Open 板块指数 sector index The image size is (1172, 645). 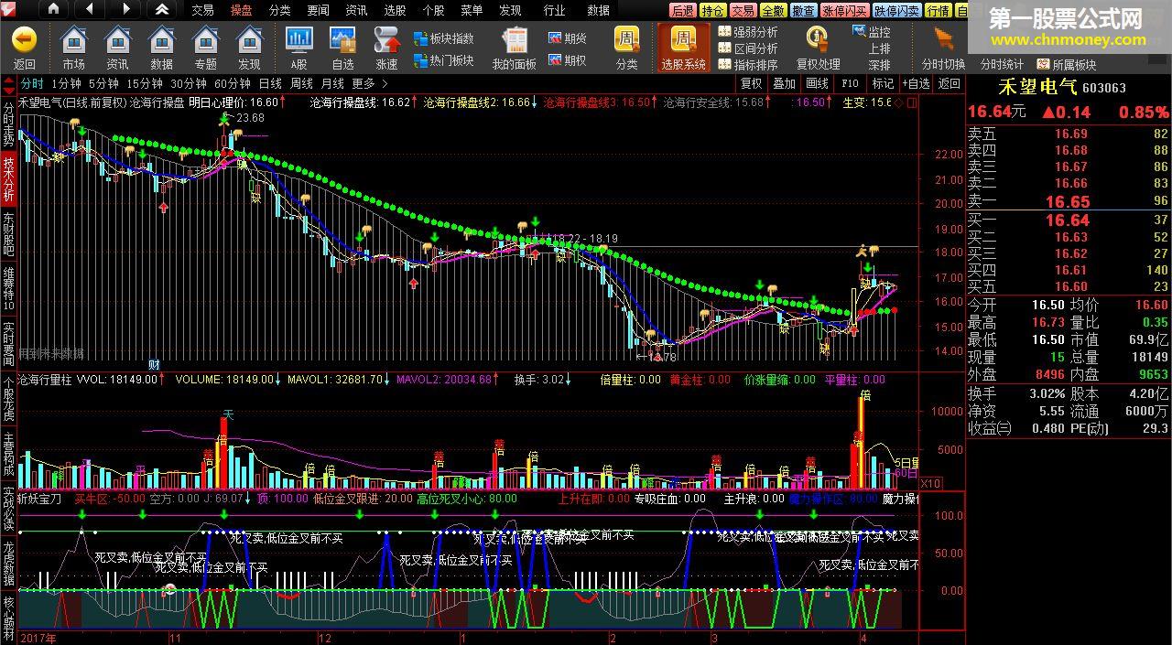click(x=444, y=38)
